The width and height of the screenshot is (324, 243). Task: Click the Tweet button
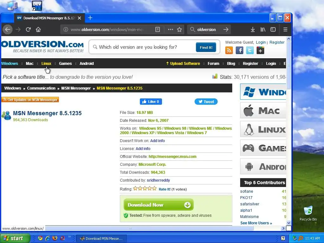coord(206,102)
